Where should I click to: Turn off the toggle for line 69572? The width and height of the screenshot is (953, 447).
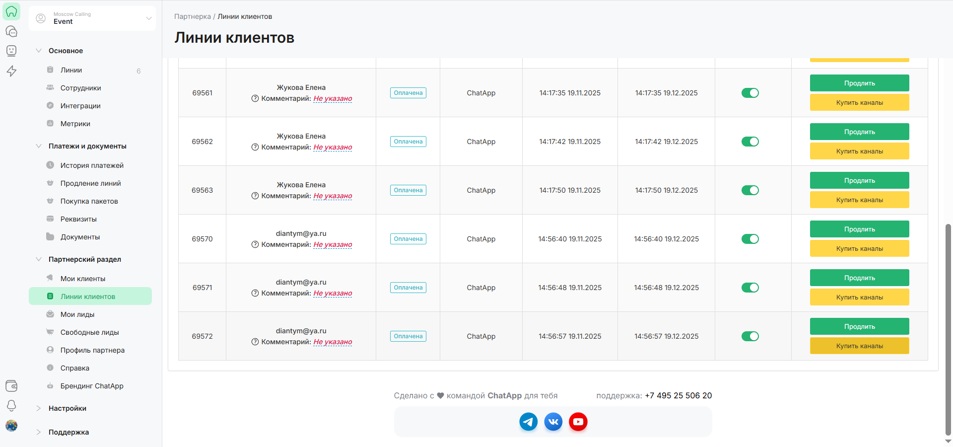(x=749, y=336)
